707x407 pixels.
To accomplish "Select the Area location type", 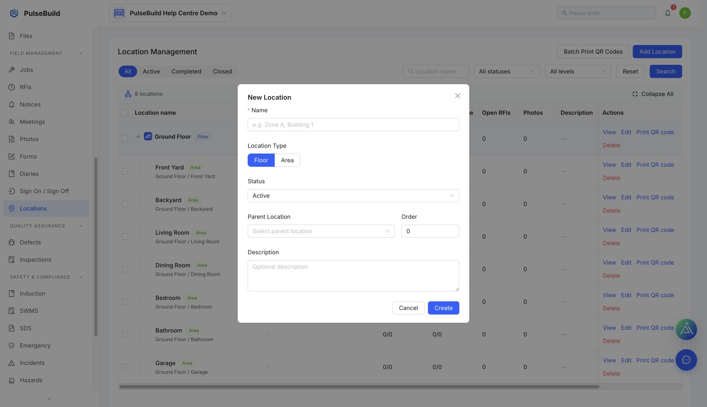I will tap(287, 160).
